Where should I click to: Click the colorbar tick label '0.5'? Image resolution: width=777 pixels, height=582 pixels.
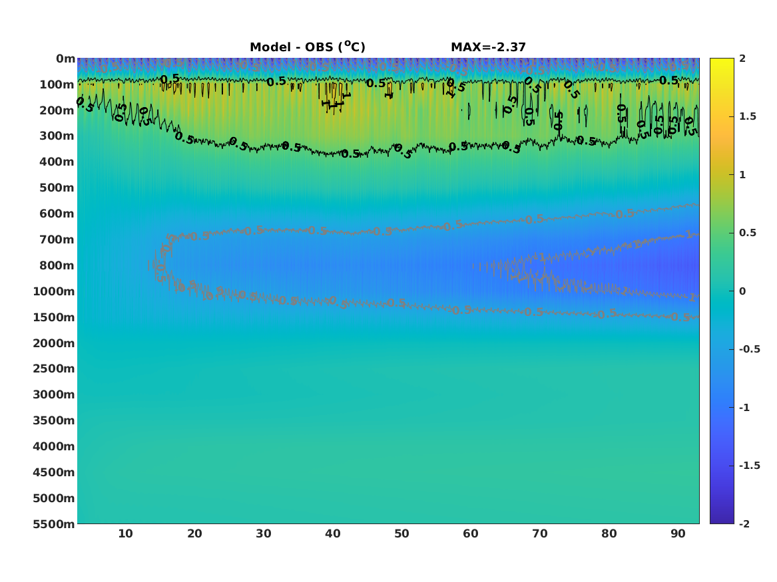pos(748,233)
